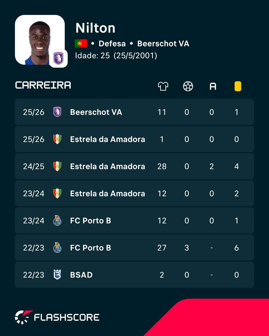269x336 pixels.
Task: Click the yellow card column icon
Action: click(238, 86)
